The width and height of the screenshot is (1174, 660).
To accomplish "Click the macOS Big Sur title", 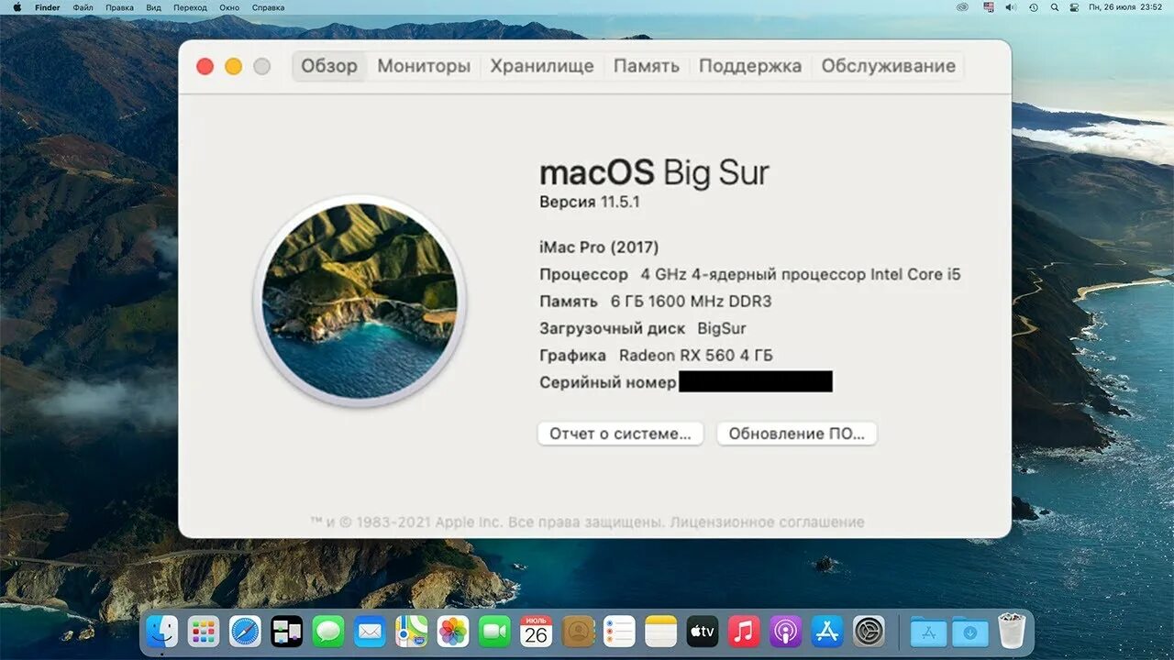I will coord(654,172).
